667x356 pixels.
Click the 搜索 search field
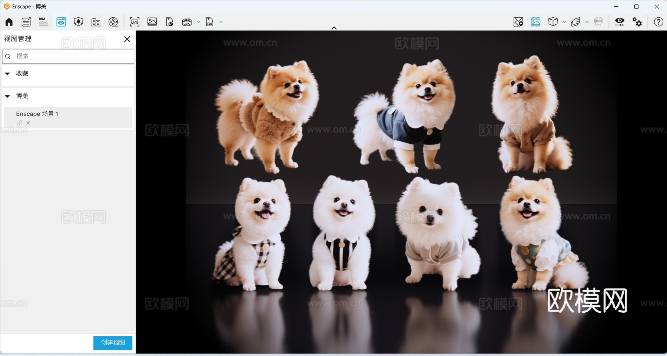pyautogui.click(x=68, y=56)
